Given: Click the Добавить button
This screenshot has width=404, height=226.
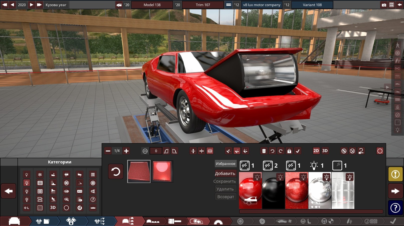Looking at the screenshot, I should point(225,173).
